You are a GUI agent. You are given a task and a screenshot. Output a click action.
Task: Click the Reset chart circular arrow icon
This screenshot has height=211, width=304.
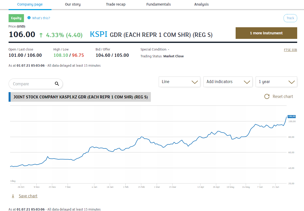(267, 96)
